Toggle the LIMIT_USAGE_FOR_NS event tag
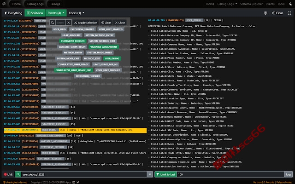The width and height of the screenshot is (295, 184). coord(106,64)
